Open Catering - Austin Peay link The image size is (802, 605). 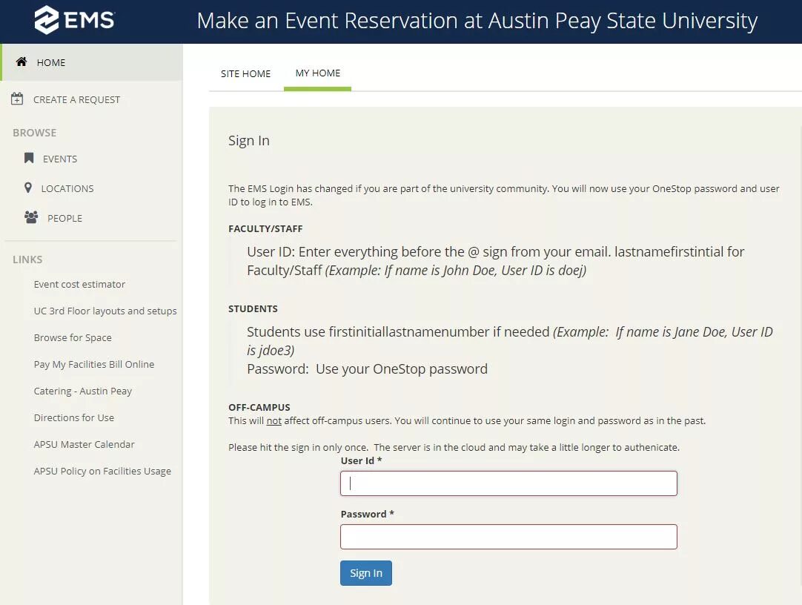click(x=83, y=391)
